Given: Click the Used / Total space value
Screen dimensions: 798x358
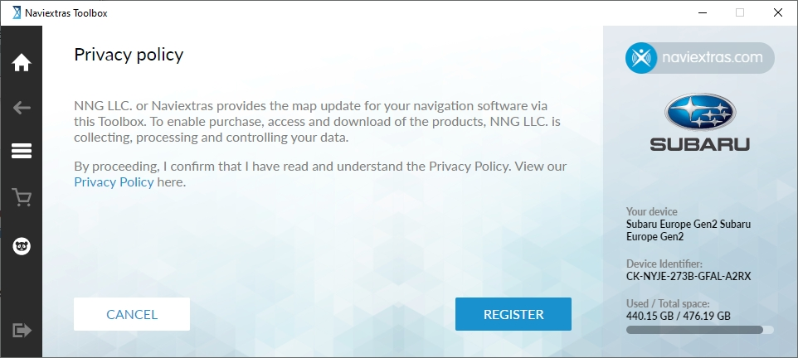Looking at the screenshot, I should pyautogui.click(x=678, y=316).
